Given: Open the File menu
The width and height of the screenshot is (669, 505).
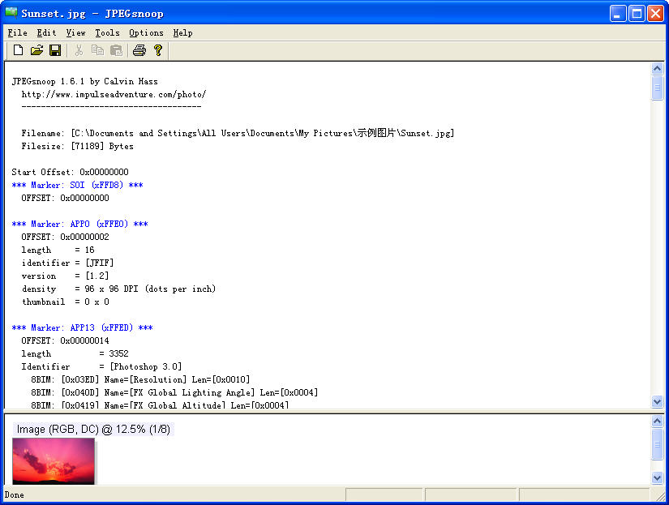Looking at the screenshot, I should tap(18, 33).
